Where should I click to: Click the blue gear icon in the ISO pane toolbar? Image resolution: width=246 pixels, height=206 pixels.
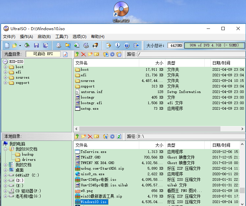point(112,54)
